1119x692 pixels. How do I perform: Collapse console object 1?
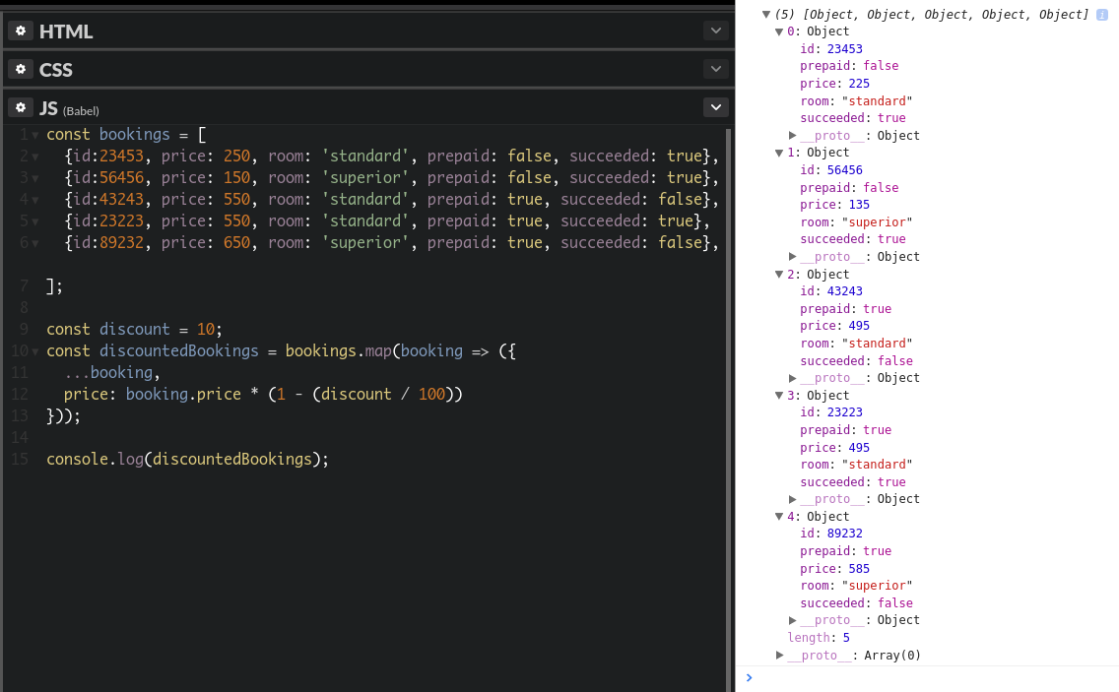[x=779, y=153]
